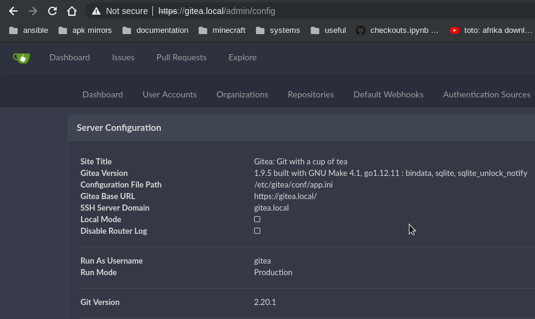Click the Disable Router Log label
Image resolution: width=535 pixels, height=319 pixels.
pyautogui.click(x=113, y=231)
